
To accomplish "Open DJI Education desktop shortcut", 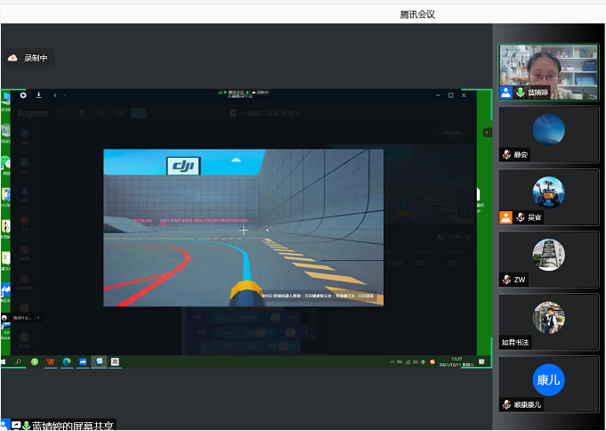I will click(5, 331).
